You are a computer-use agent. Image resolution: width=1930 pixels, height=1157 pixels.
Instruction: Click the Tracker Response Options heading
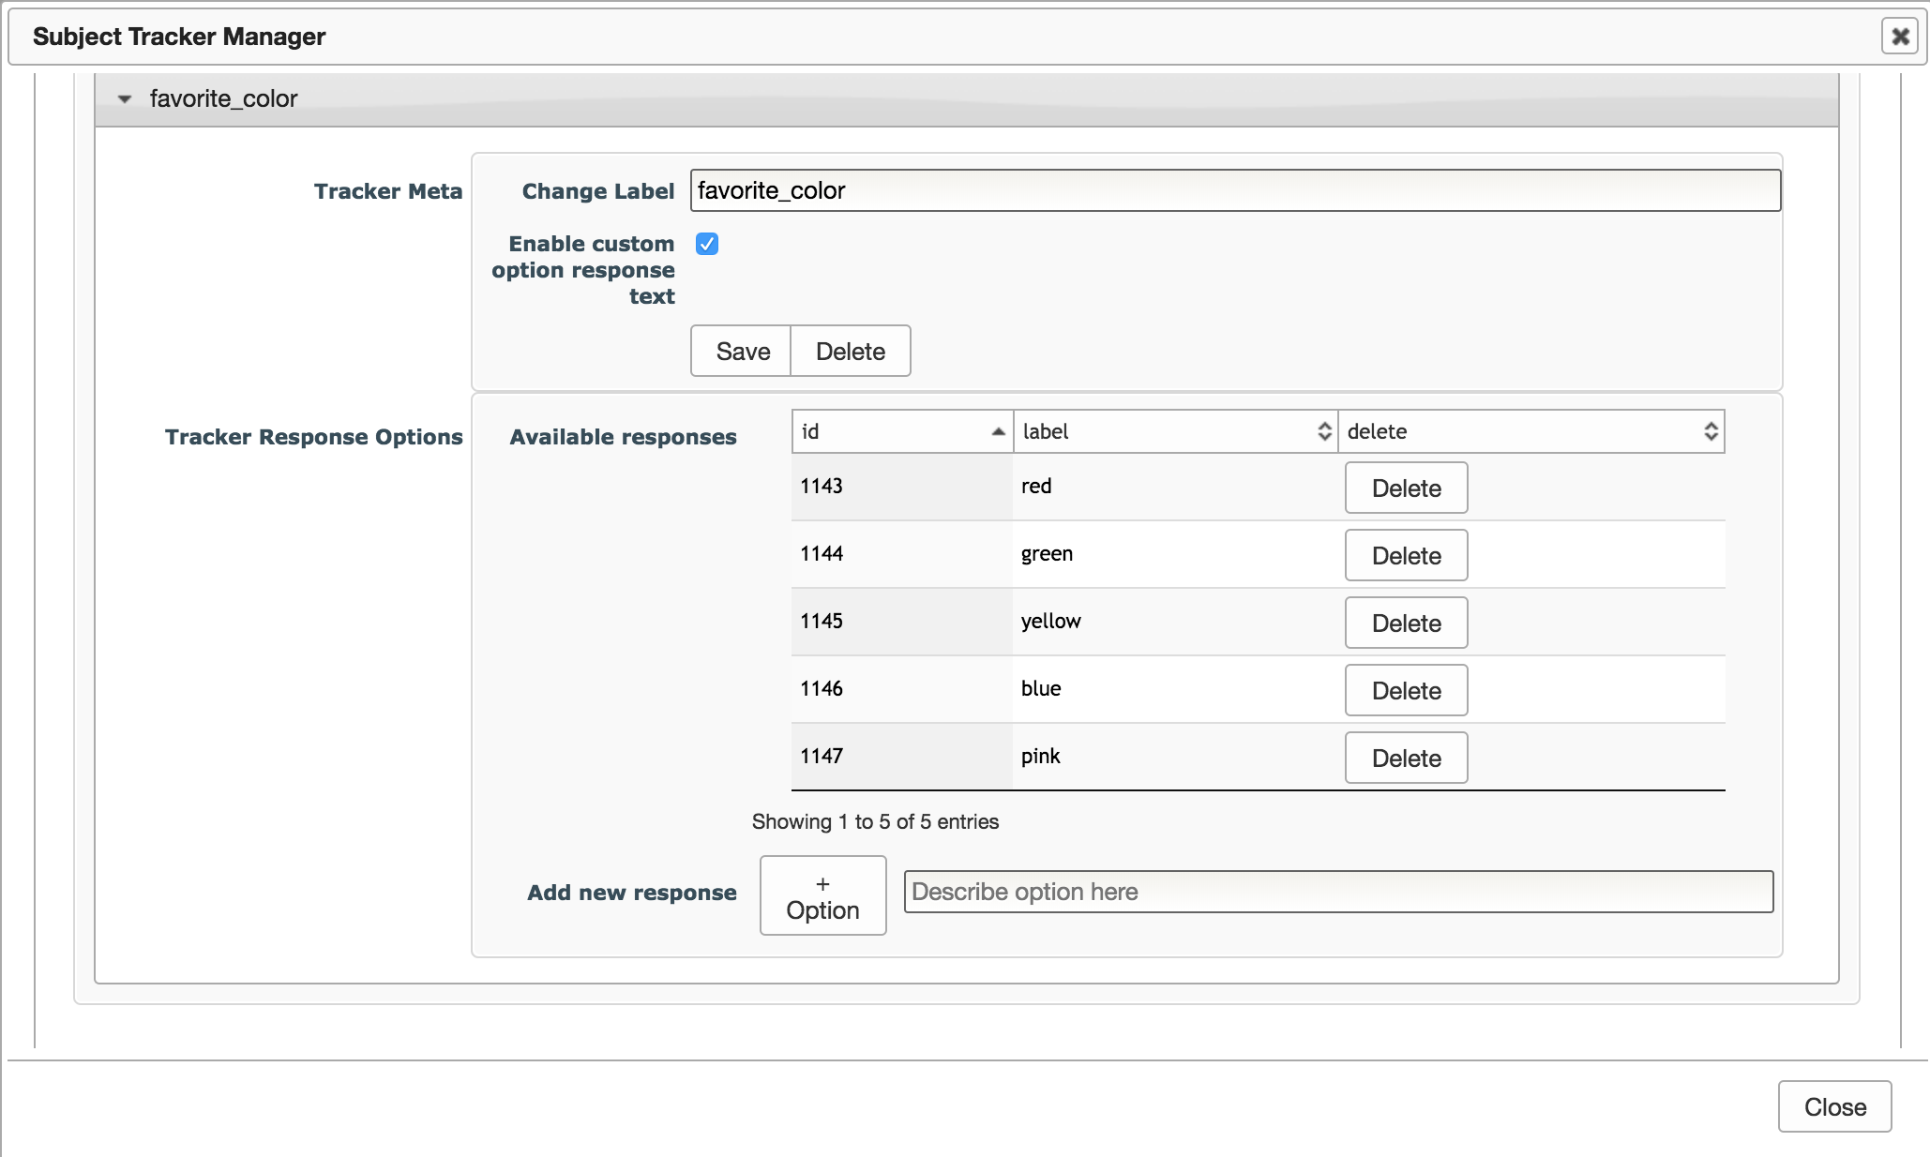tap(314, 437)
